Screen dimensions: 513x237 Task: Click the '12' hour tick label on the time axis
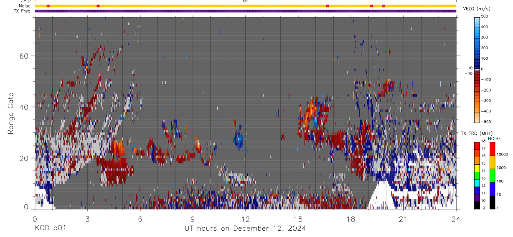245,219
